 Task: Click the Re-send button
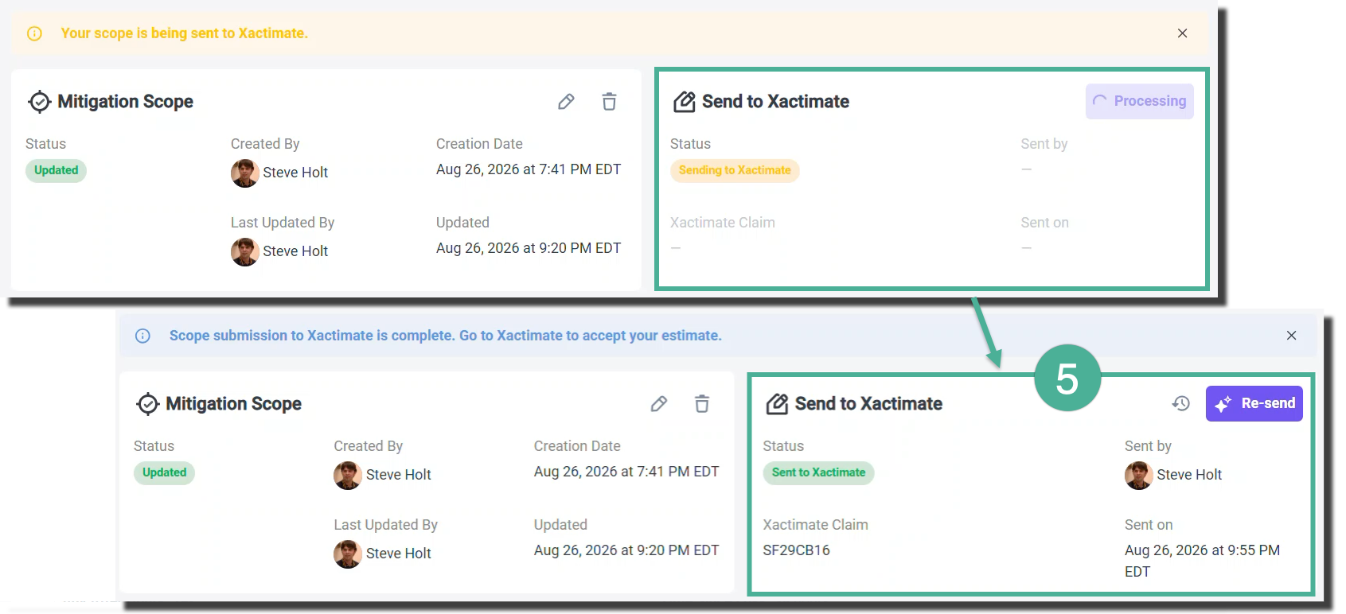click(1254, 403)
